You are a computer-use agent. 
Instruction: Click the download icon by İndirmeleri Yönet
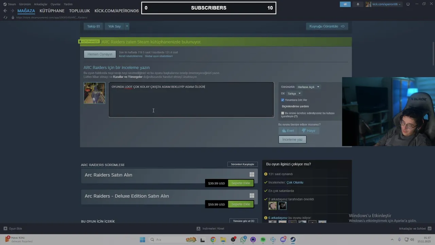pyautogui.click(x=198, y=229)
